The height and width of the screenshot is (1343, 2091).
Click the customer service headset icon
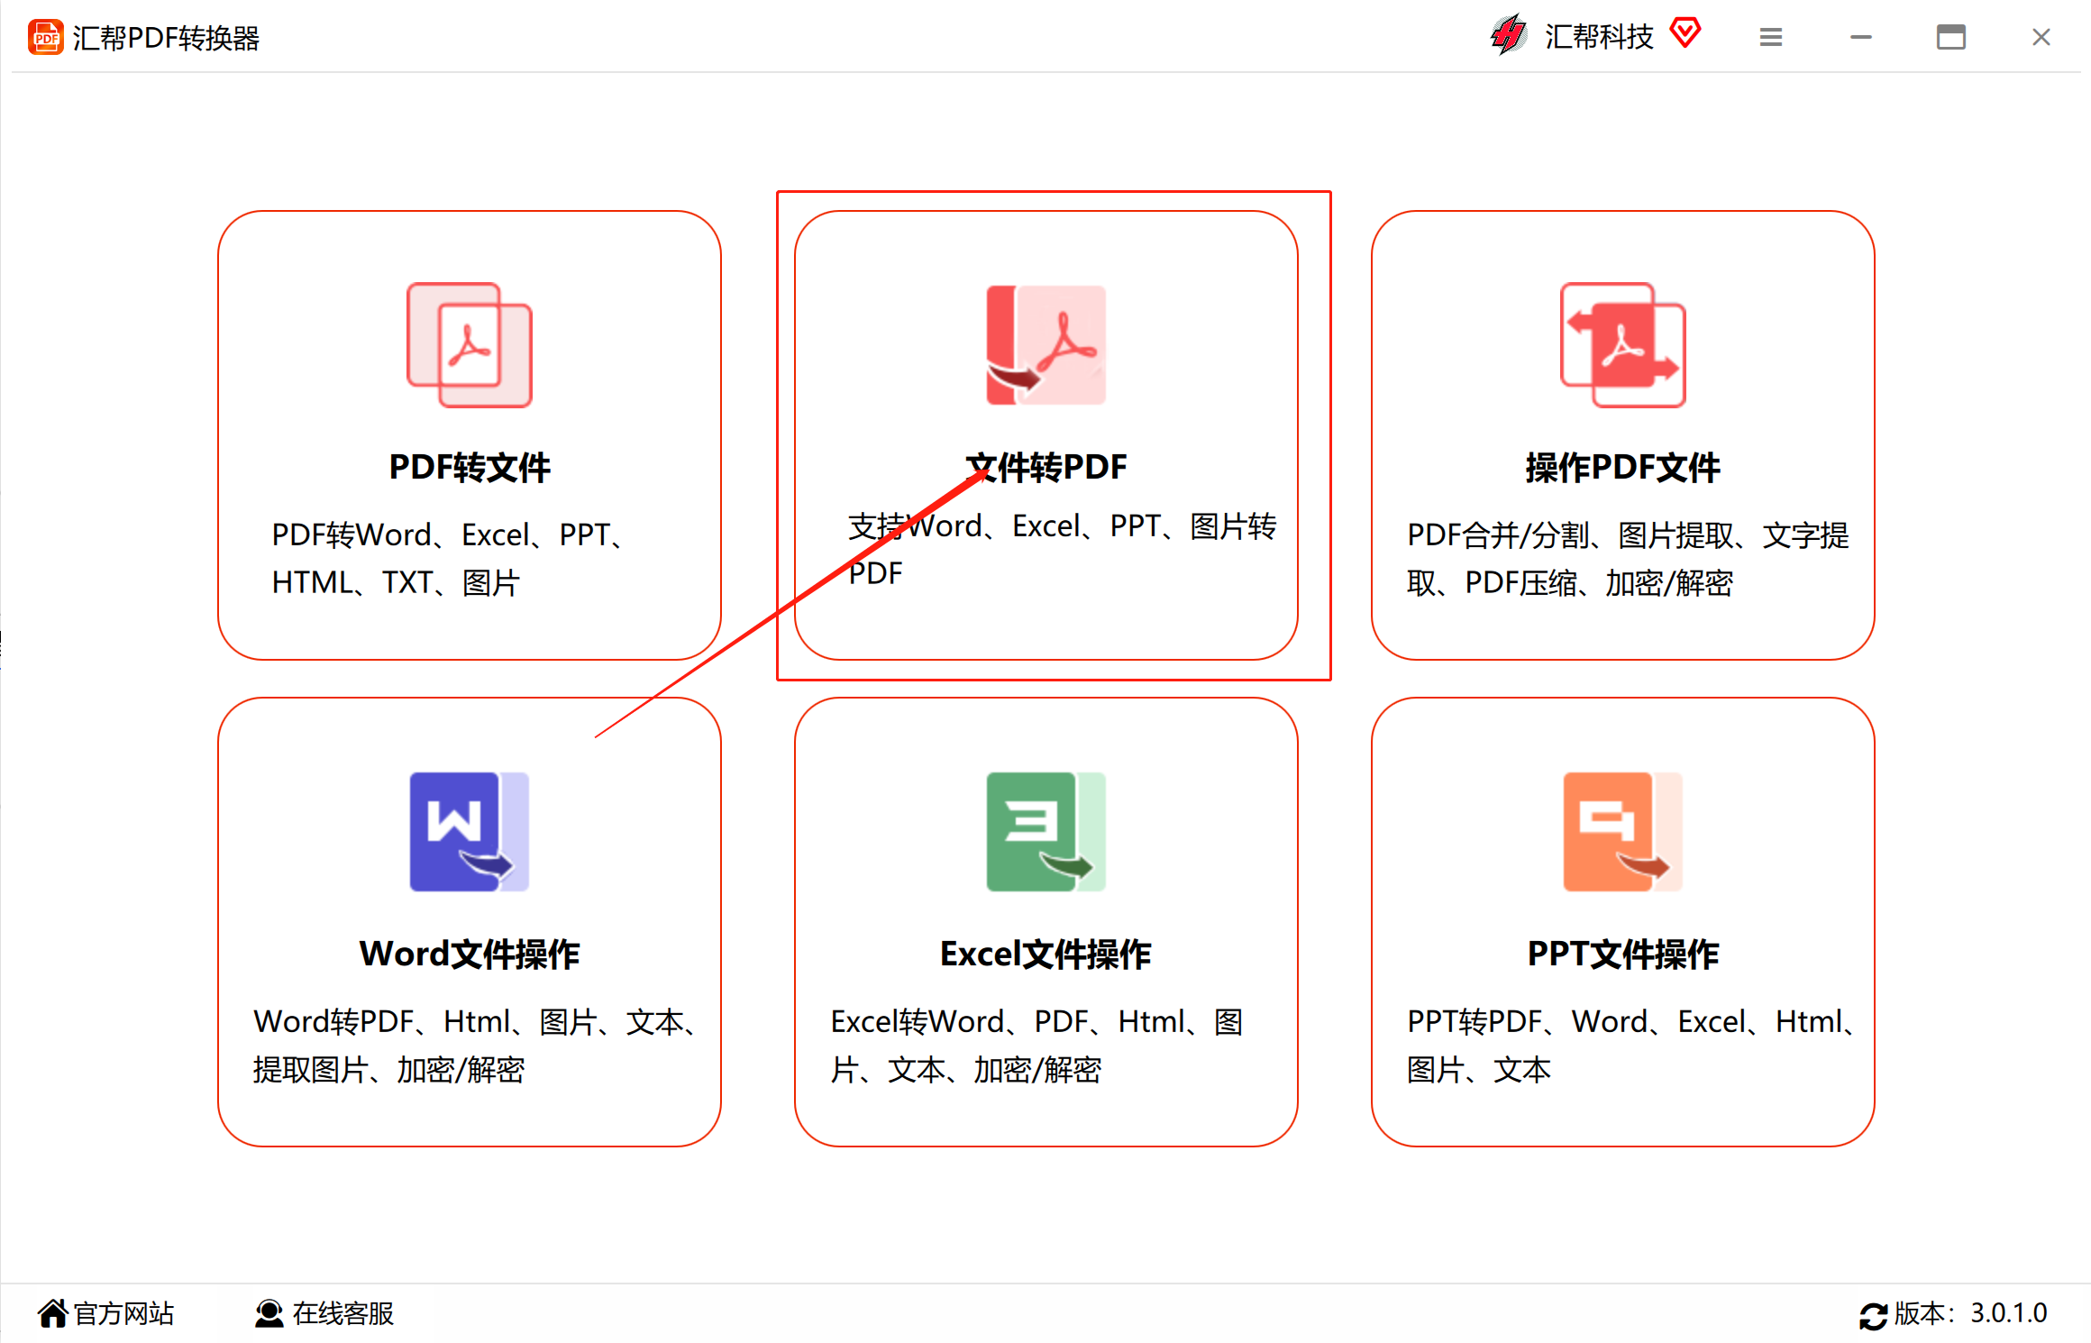(x=269, y=1313)
